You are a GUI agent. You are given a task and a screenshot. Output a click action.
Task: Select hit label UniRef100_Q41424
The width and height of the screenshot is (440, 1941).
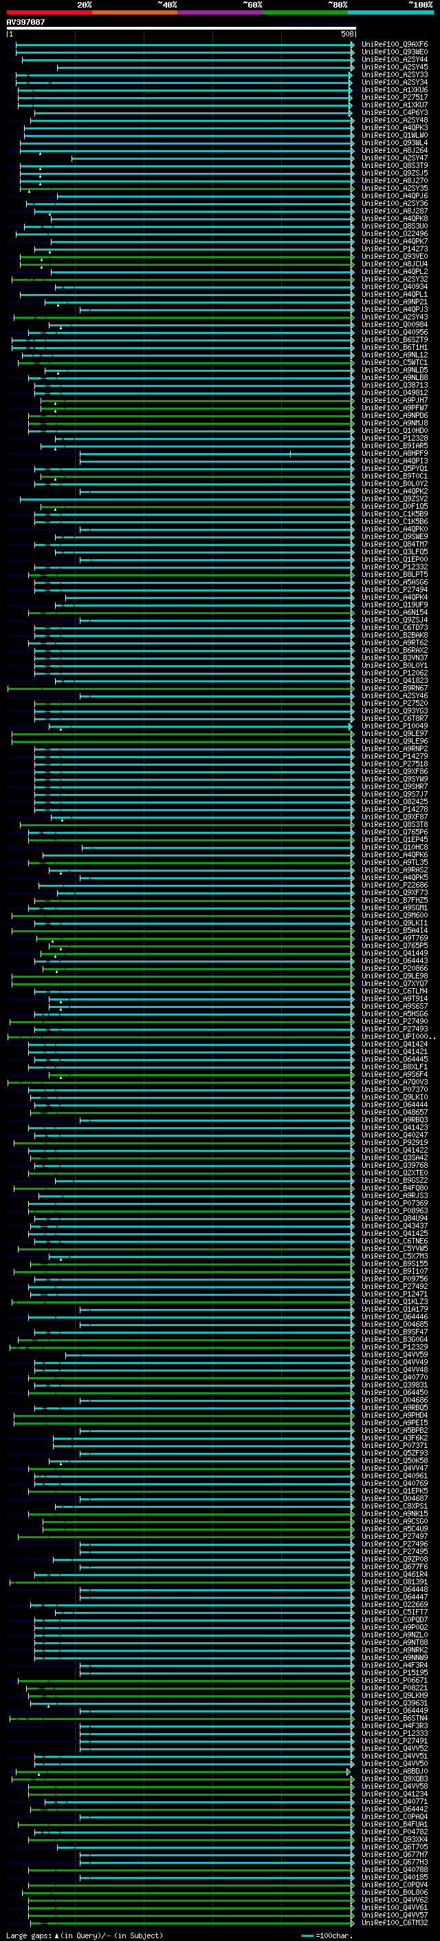[x=395, y=1045]
